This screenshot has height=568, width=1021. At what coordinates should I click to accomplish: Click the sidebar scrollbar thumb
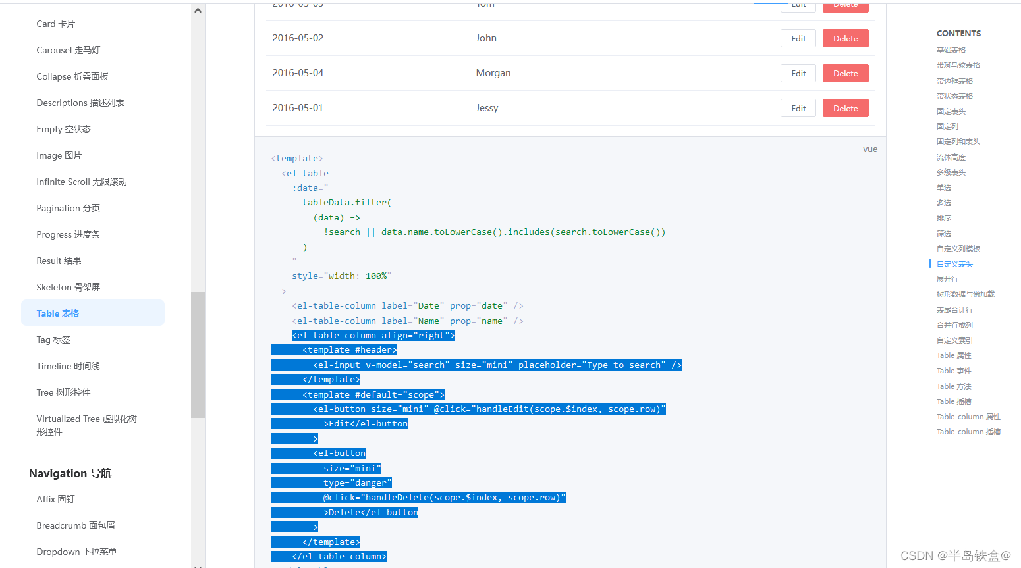click(198, 354)
